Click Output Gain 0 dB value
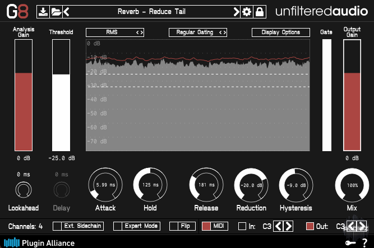The height and width of the screenshot is (248, 374). 352,158
